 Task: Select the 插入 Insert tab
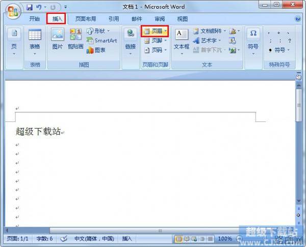click(x=57, y=19)
